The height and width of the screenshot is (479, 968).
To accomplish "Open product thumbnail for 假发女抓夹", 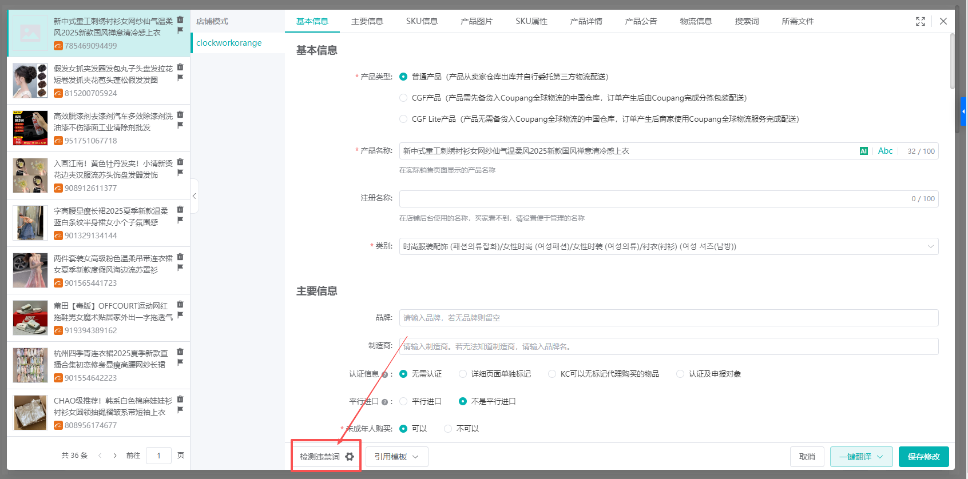I will coord(30,81).
